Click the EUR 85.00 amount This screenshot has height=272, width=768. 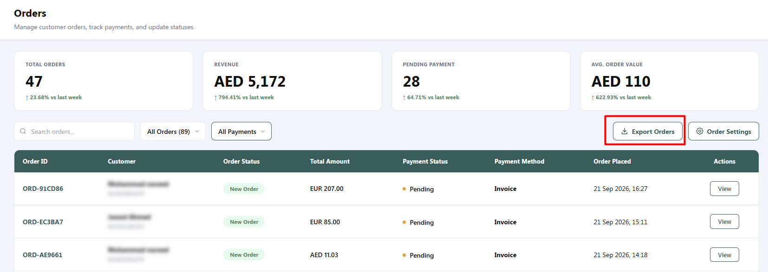[325, 222]
